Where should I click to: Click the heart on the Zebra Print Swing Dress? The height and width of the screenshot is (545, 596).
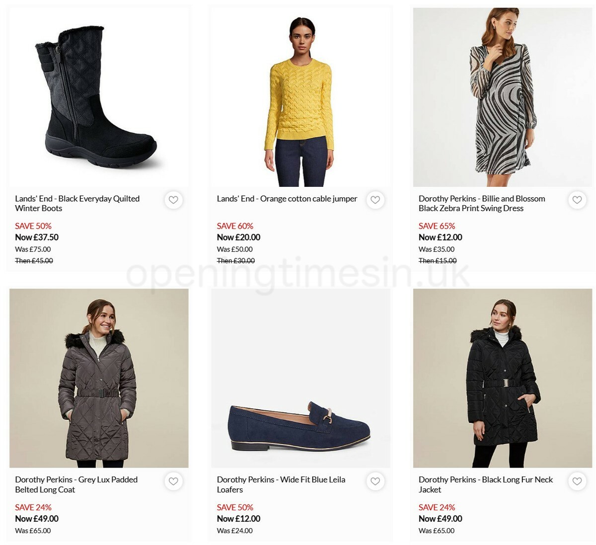point(577,200)
